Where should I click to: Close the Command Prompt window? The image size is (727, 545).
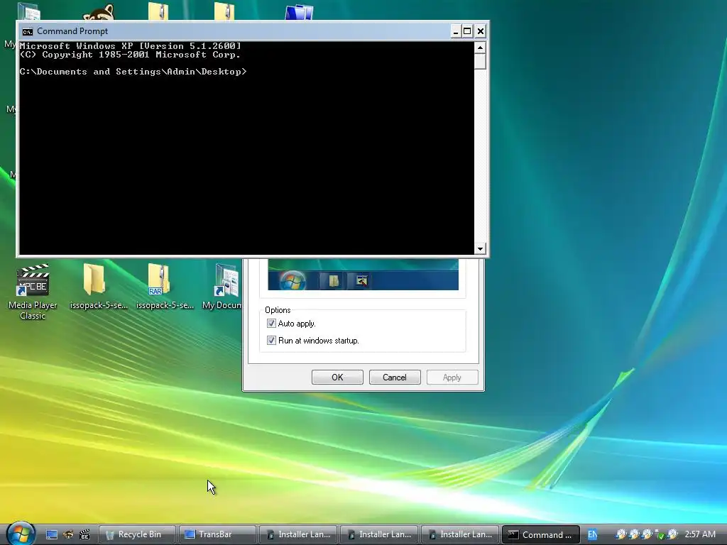click(x=481, y=31)
